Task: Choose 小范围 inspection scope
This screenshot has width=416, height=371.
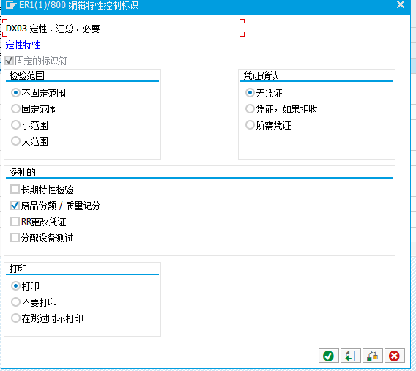Action: [x=15, y=125]
